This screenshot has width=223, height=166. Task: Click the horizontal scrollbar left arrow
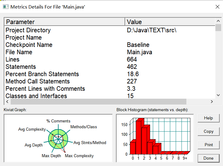click(x=7, y=101)
